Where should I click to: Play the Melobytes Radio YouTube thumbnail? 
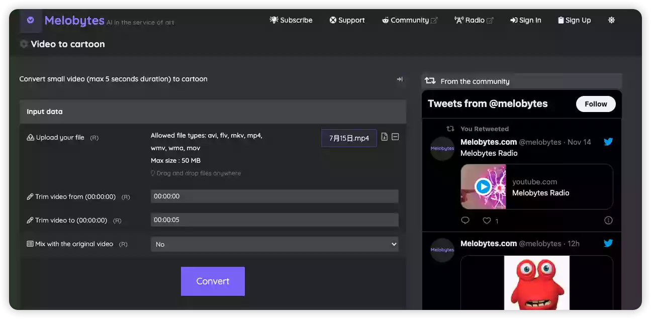[x=483, y=187]
